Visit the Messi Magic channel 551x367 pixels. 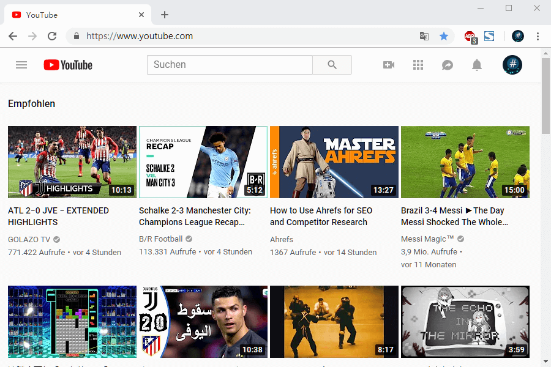(x=427, y=239)
